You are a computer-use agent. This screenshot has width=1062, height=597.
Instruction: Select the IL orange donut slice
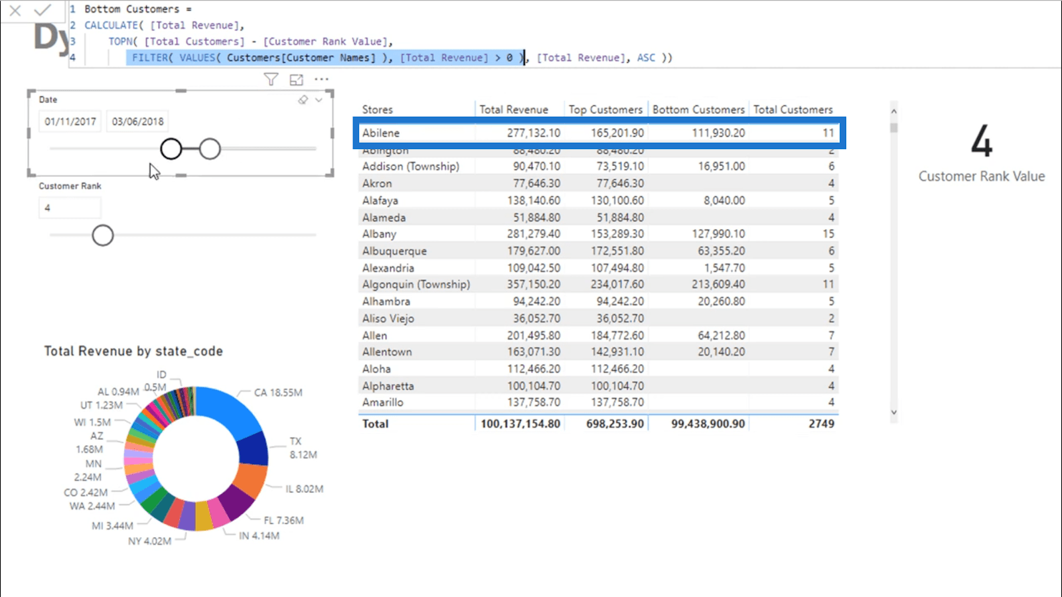[251, 481]
